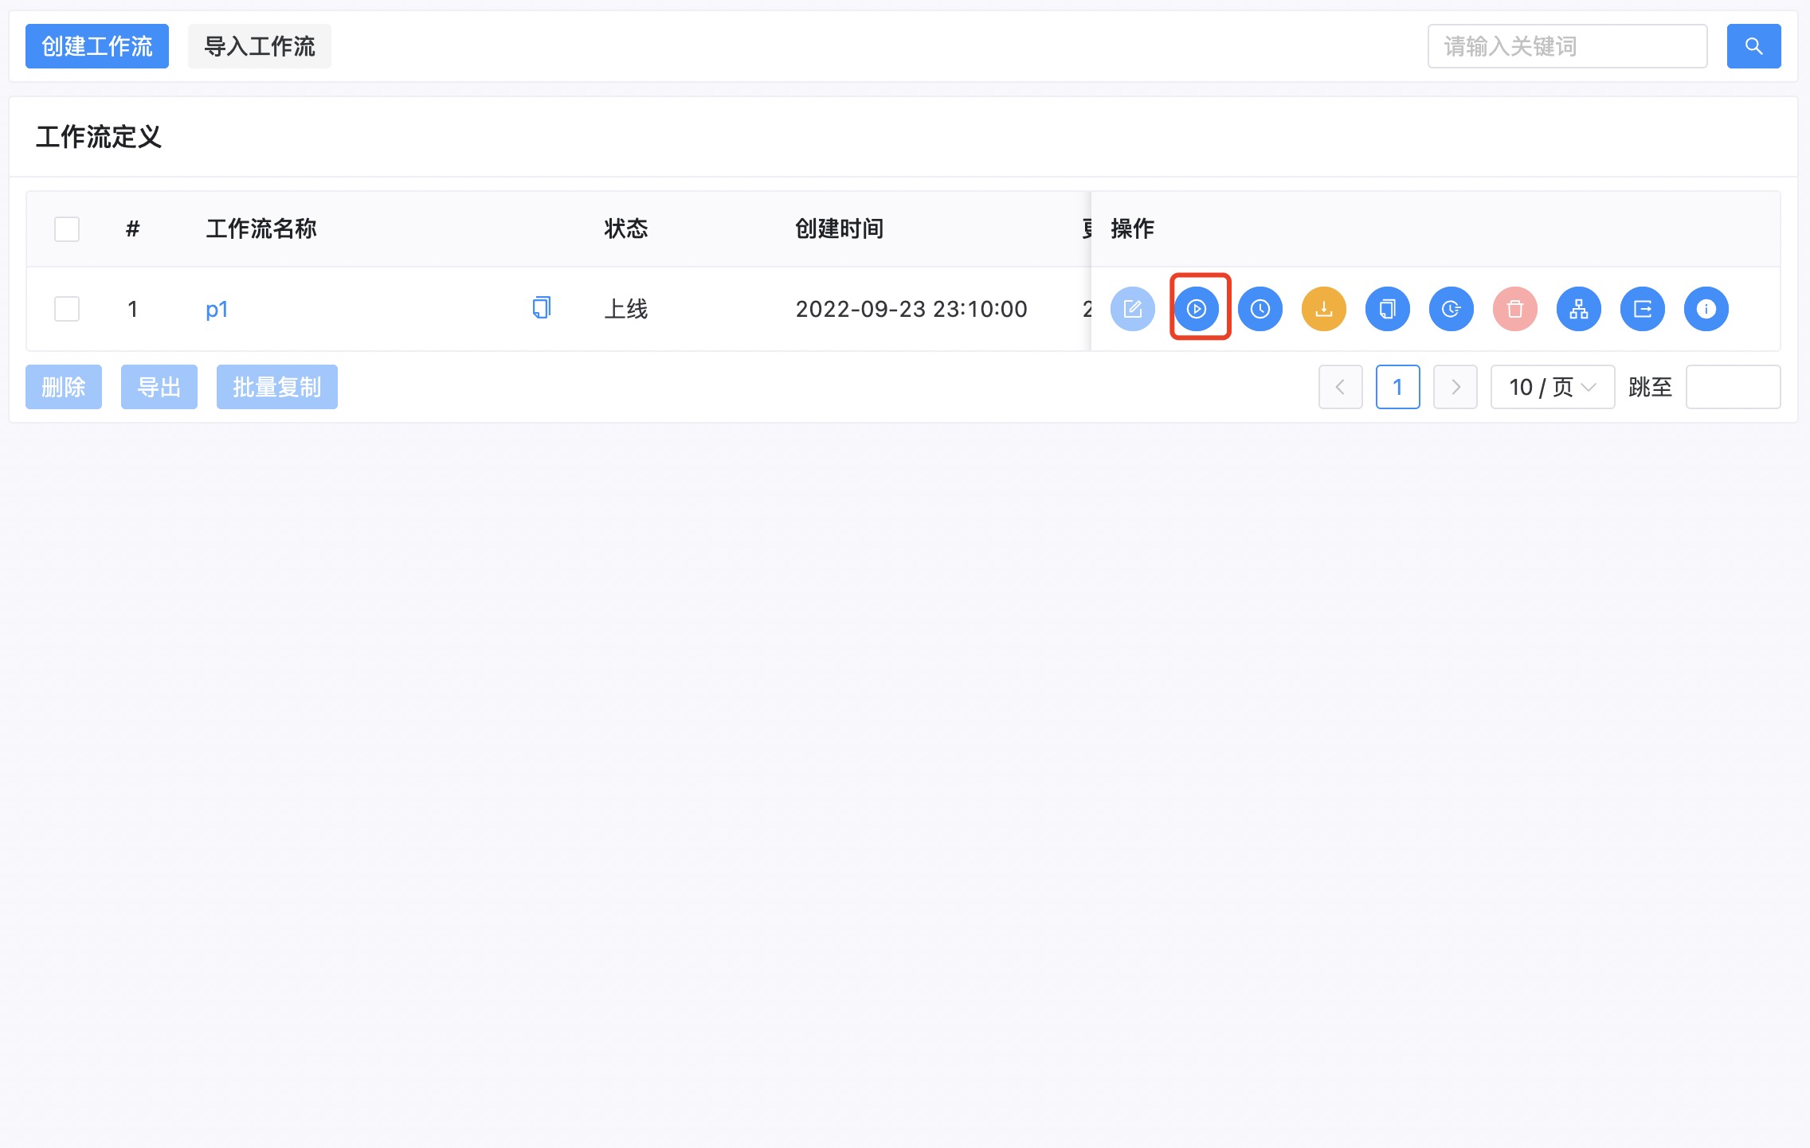The height and width of the screenshot is (1148, 1810).
Task: Expand the 10 / 页 page size dropdown
Action: (1552, 387)
